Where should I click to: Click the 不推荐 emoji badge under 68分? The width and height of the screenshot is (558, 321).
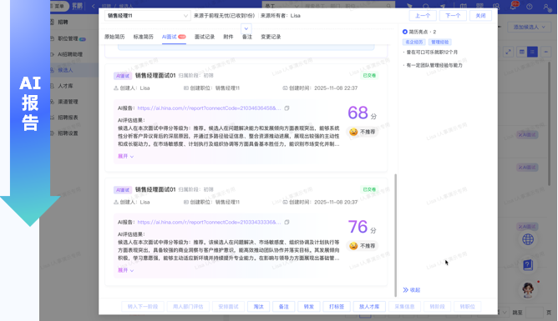(x=363, y=132)
